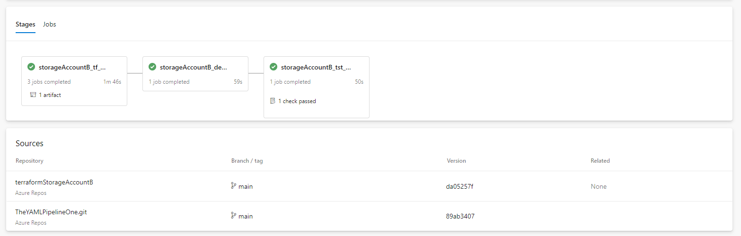Open storageAccountB_tst stage title

pyautogui.click(x=316, y=67)
